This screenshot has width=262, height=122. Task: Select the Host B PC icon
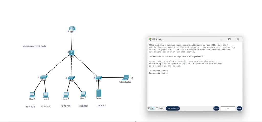click(x=46, y=95)
